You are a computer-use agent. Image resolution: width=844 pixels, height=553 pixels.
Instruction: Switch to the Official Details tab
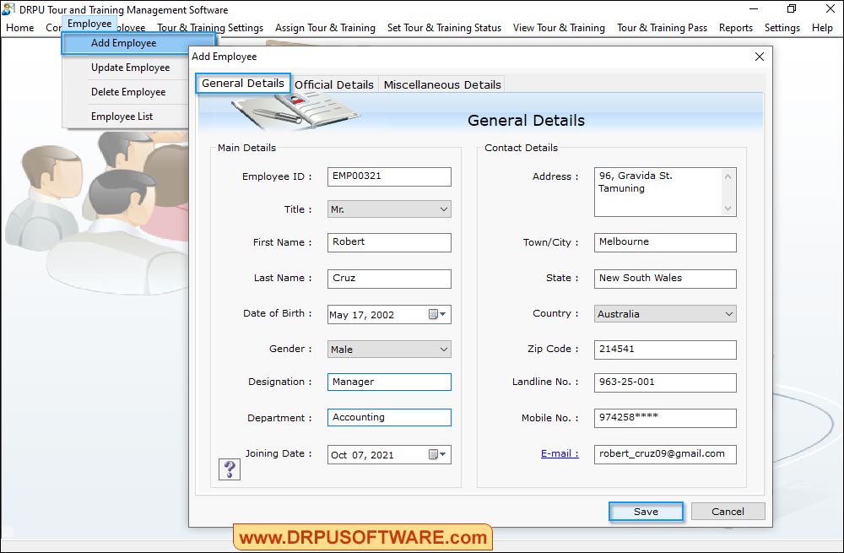click(334, 84)
